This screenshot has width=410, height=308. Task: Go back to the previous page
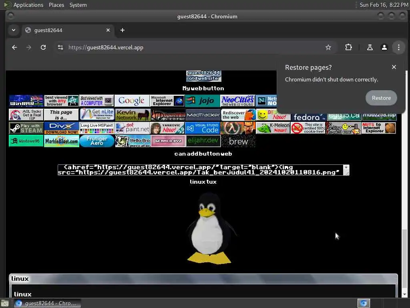coord(14,47)
